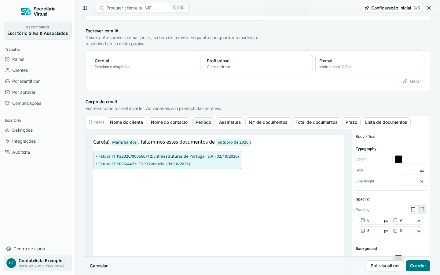440x275 pixels.
Task: Choose the Formal tone option
Action: click(x=370, y=64)
